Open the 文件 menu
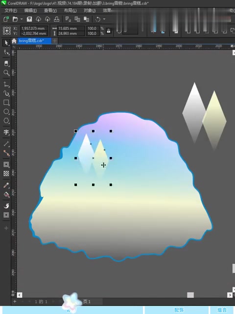Image resolution: width=235 pixels, height=314 pixels. (11, 10)
